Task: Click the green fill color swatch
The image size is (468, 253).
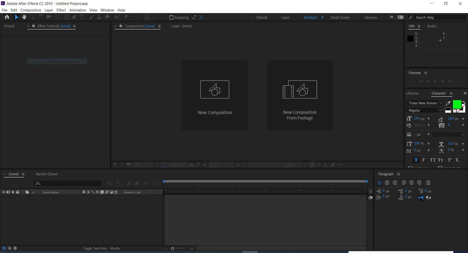Action: click(x=457, y=104)
